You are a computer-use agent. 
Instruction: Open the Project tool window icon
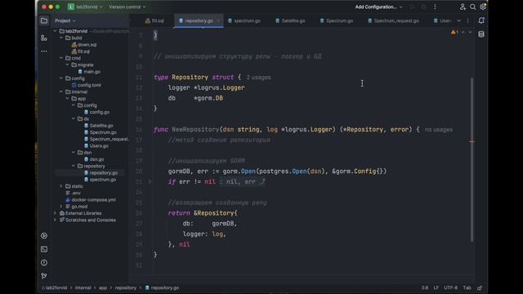pyautogui.click(x=44, y=20)
